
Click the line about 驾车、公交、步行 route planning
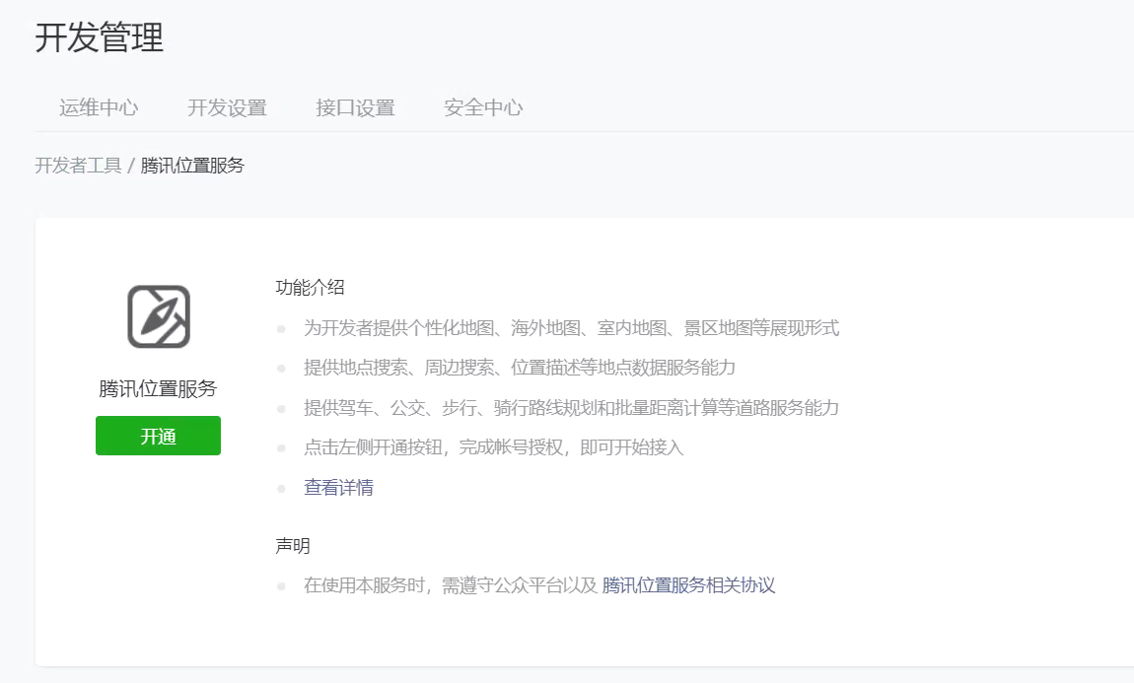(x=571, y=408)
